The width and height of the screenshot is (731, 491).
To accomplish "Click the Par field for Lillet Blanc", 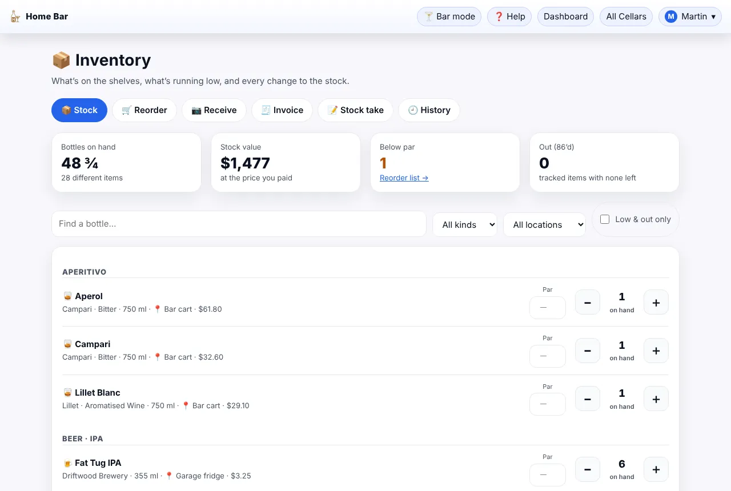I will pyautogui.click(x=547, y=404).
